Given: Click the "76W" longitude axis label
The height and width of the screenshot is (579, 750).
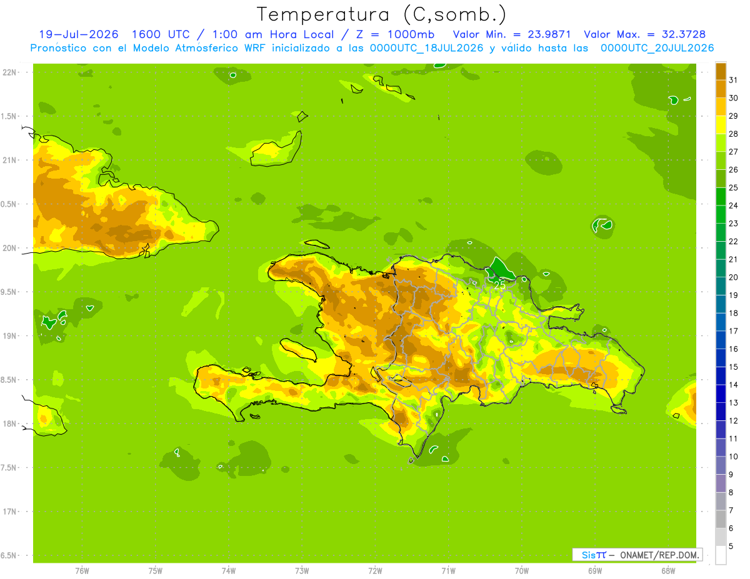Looking at the screenshot, I should 82,571.
